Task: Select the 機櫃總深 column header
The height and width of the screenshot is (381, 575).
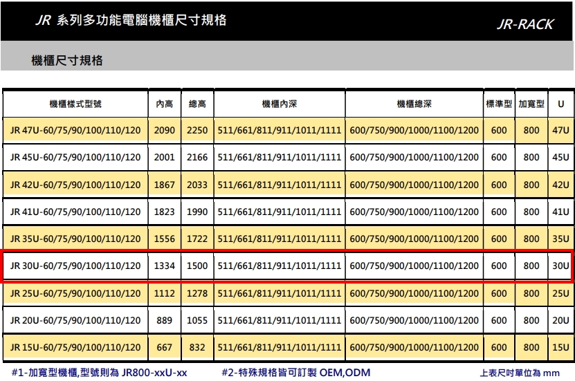Action: tap(414, 104)
